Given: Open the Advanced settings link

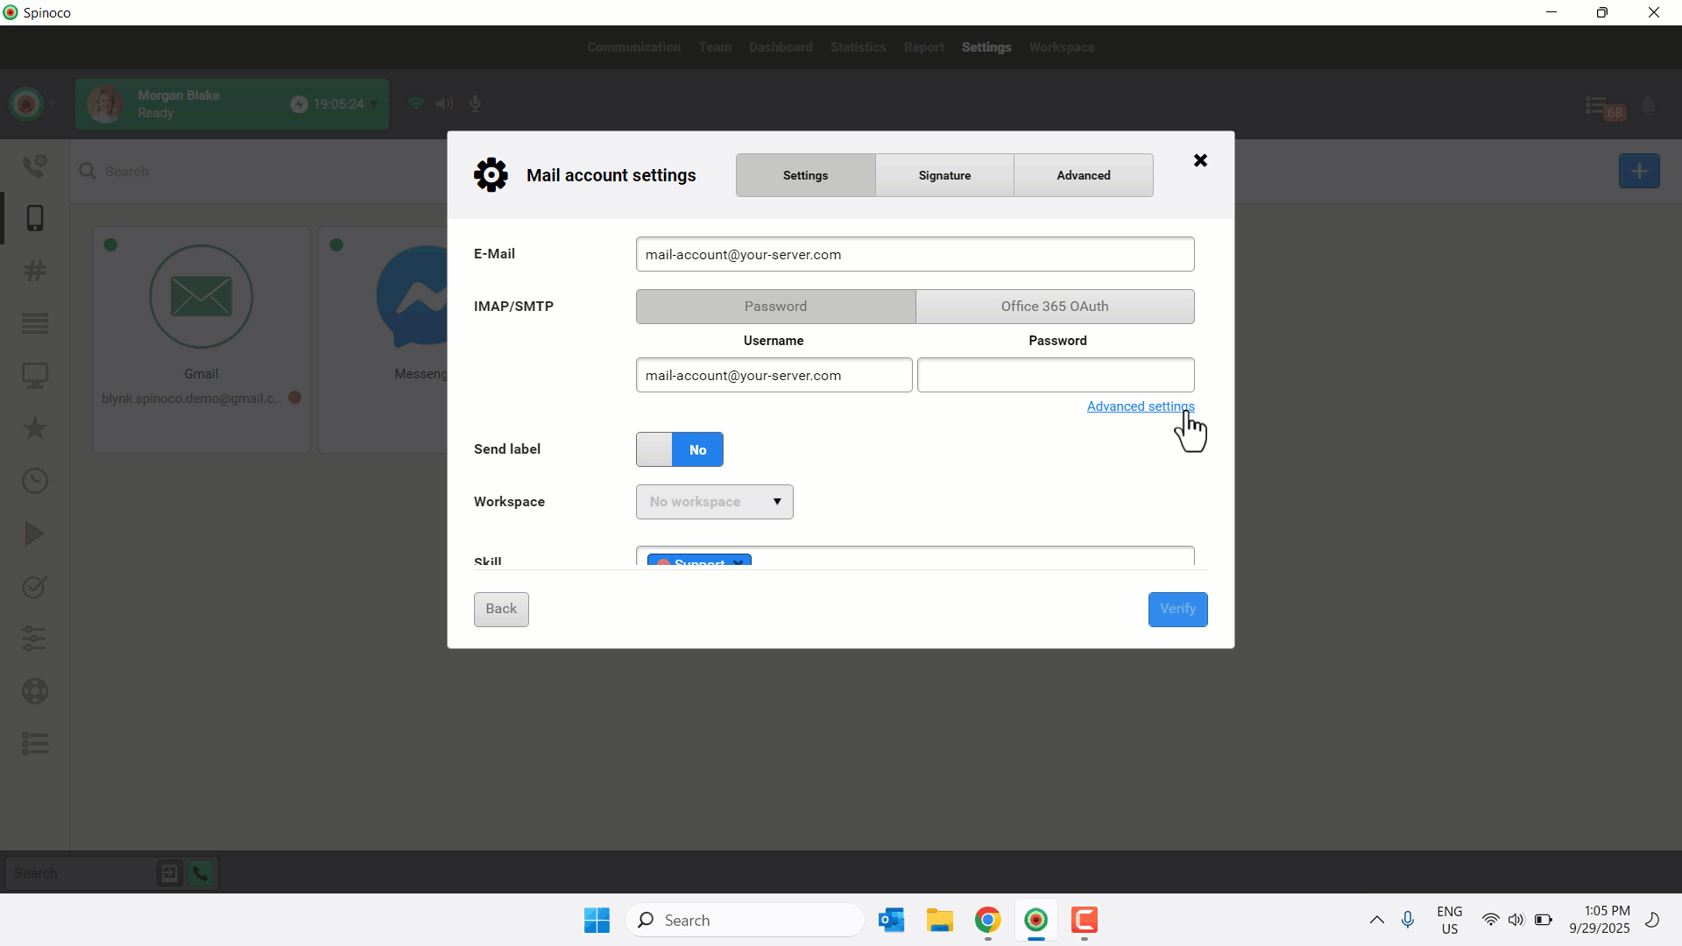Looking at the screenshot, I should (1140, 406).
